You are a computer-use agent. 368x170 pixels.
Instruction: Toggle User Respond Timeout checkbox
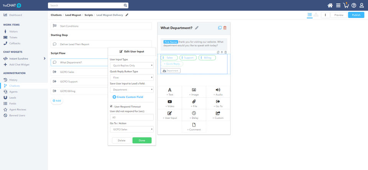click(111, 107)
